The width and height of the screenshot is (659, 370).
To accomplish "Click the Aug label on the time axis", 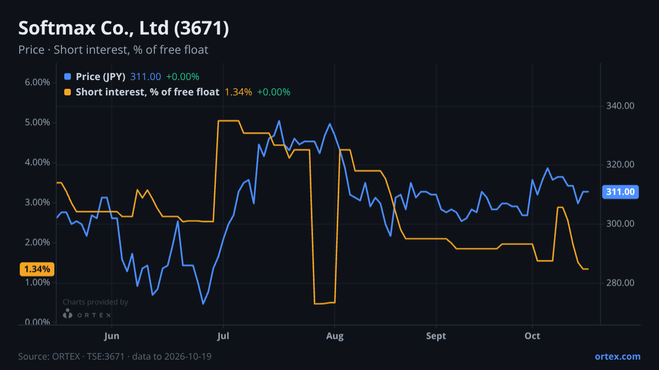I will click(x=335, y=335).
